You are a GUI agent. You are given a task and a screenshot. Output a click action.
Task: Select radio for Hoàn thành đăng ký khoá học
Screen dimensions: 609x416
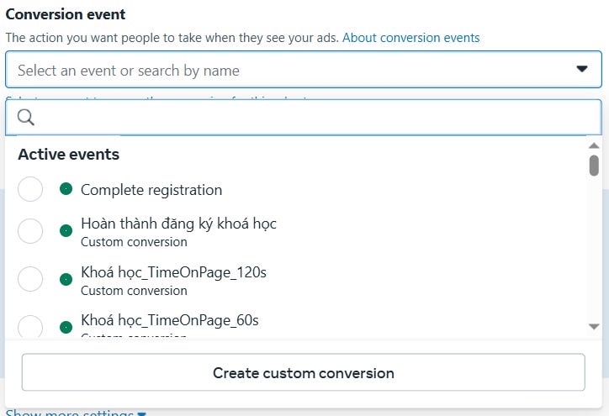(30, 231)
